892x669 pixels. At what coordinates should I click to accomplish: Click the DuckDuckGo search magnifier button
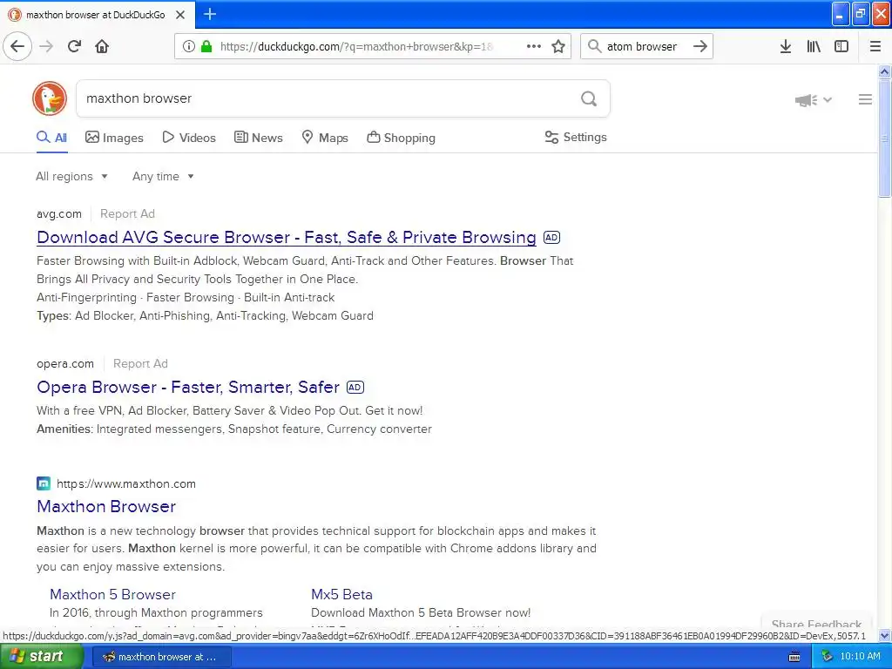[x=589, y=99]
